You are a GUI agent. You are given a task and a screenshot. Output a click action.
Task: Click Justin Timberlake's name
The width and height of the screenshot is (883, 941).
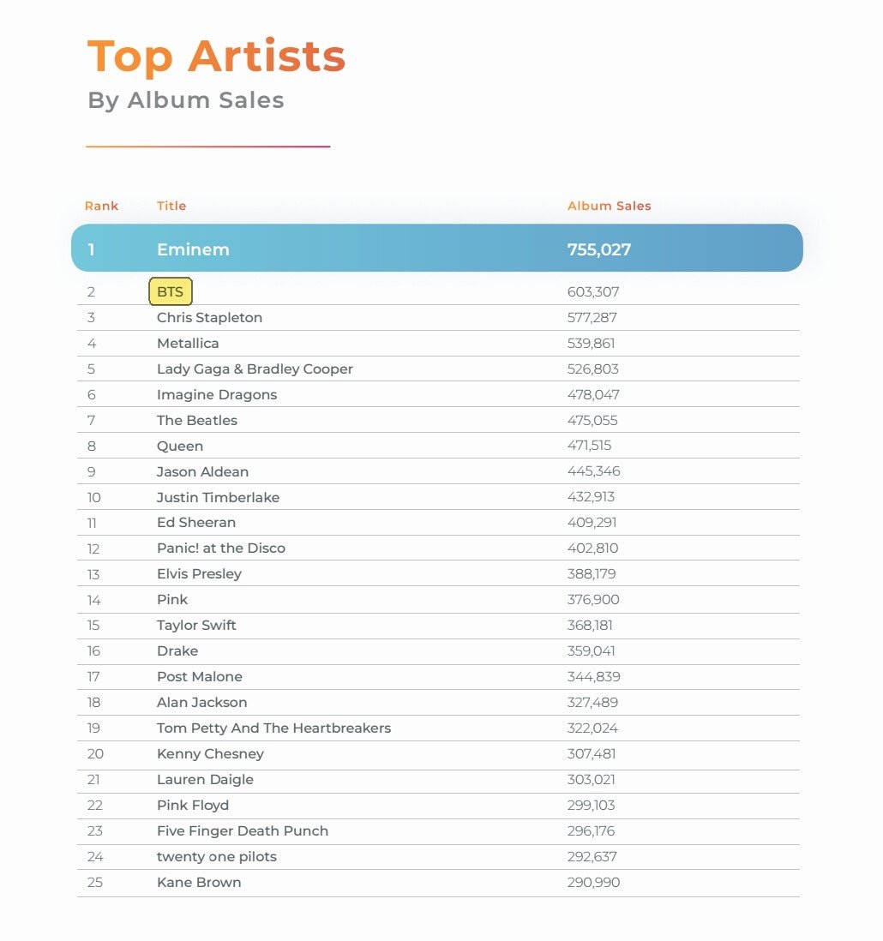pos(218,498)
